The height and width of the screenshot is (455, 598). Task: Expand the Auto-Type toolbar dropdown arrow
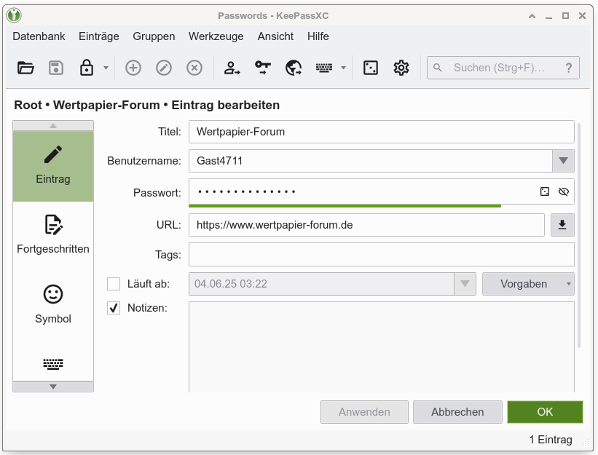pos(343,68)
